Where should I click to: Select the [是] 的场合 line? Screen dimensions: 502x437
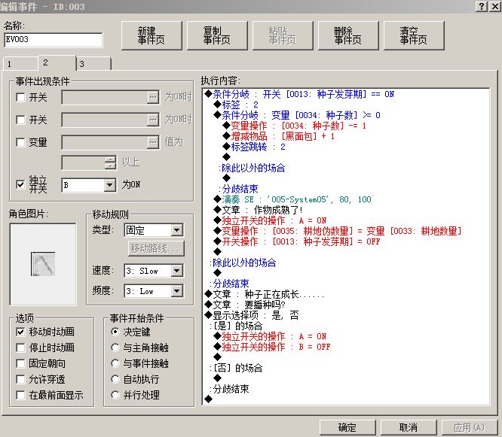(x=237, y=326)
